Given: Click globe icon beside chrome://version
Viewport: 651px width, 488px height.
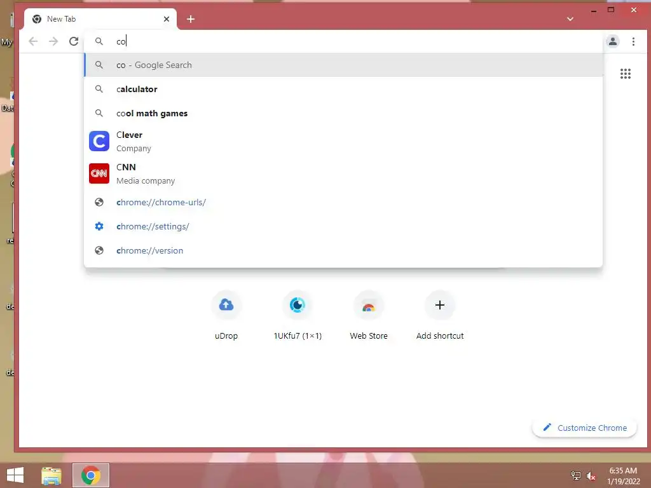Looking at the screenshot, I should tap(99, 250).
